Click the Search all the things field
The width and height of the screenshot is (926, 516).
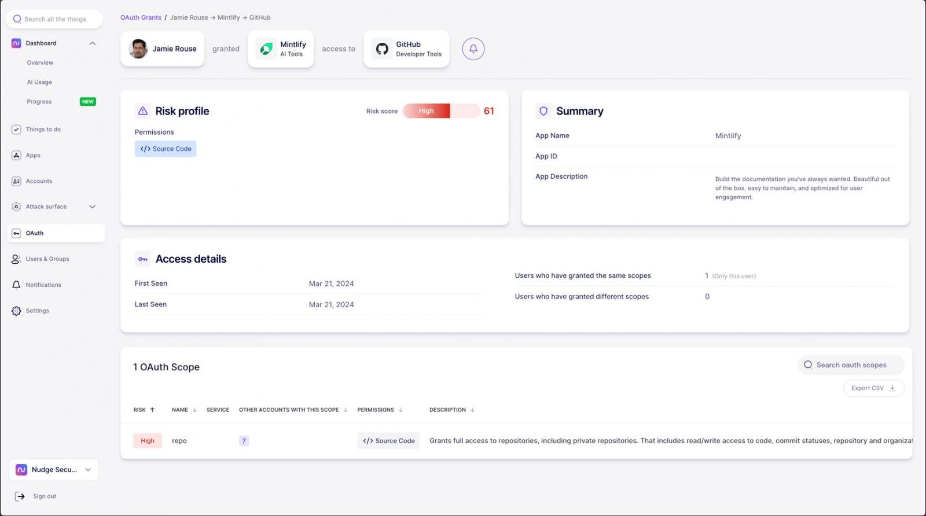(54, 19)
